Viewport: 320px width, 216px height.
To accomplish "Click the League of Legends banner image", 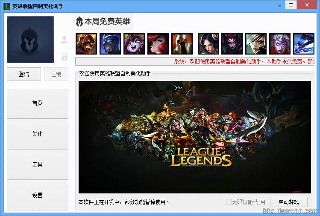I will pyautogui.click(x=195, y=137).
